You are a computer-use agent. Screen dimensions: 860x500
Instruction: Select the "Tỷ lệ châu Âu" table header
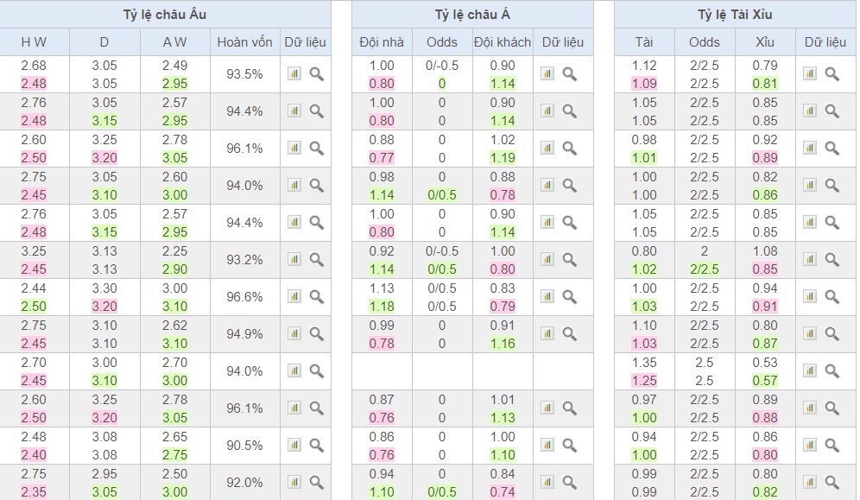pos(165,15)
